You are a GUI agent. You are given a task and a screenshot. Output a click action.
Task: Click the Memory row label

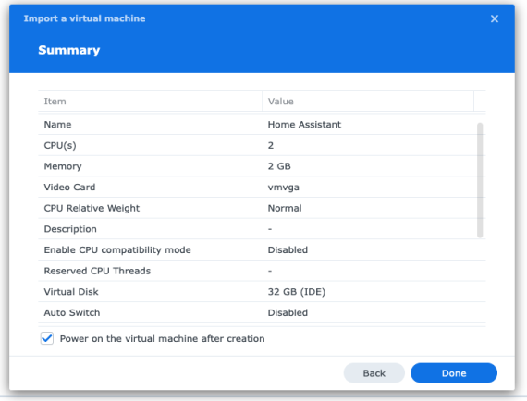tap(63, 166)
